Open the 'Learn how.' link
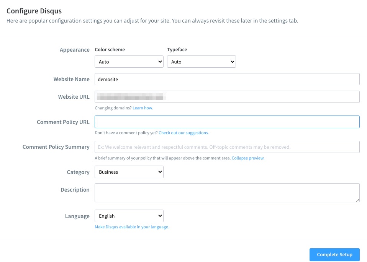 click(x=143, y=108)
